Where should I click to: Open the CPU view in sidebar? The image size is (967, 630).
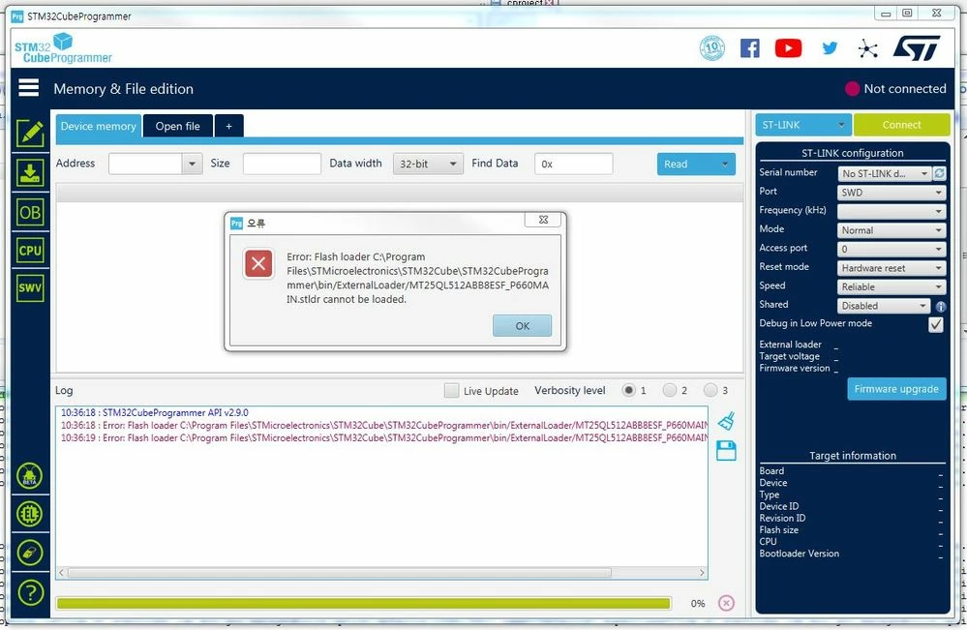pos(30,251)
